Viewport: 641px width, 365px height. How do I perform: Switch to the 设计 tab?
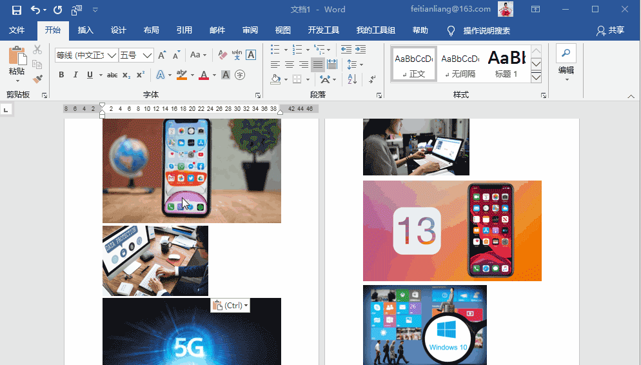(x=119, y=30)
